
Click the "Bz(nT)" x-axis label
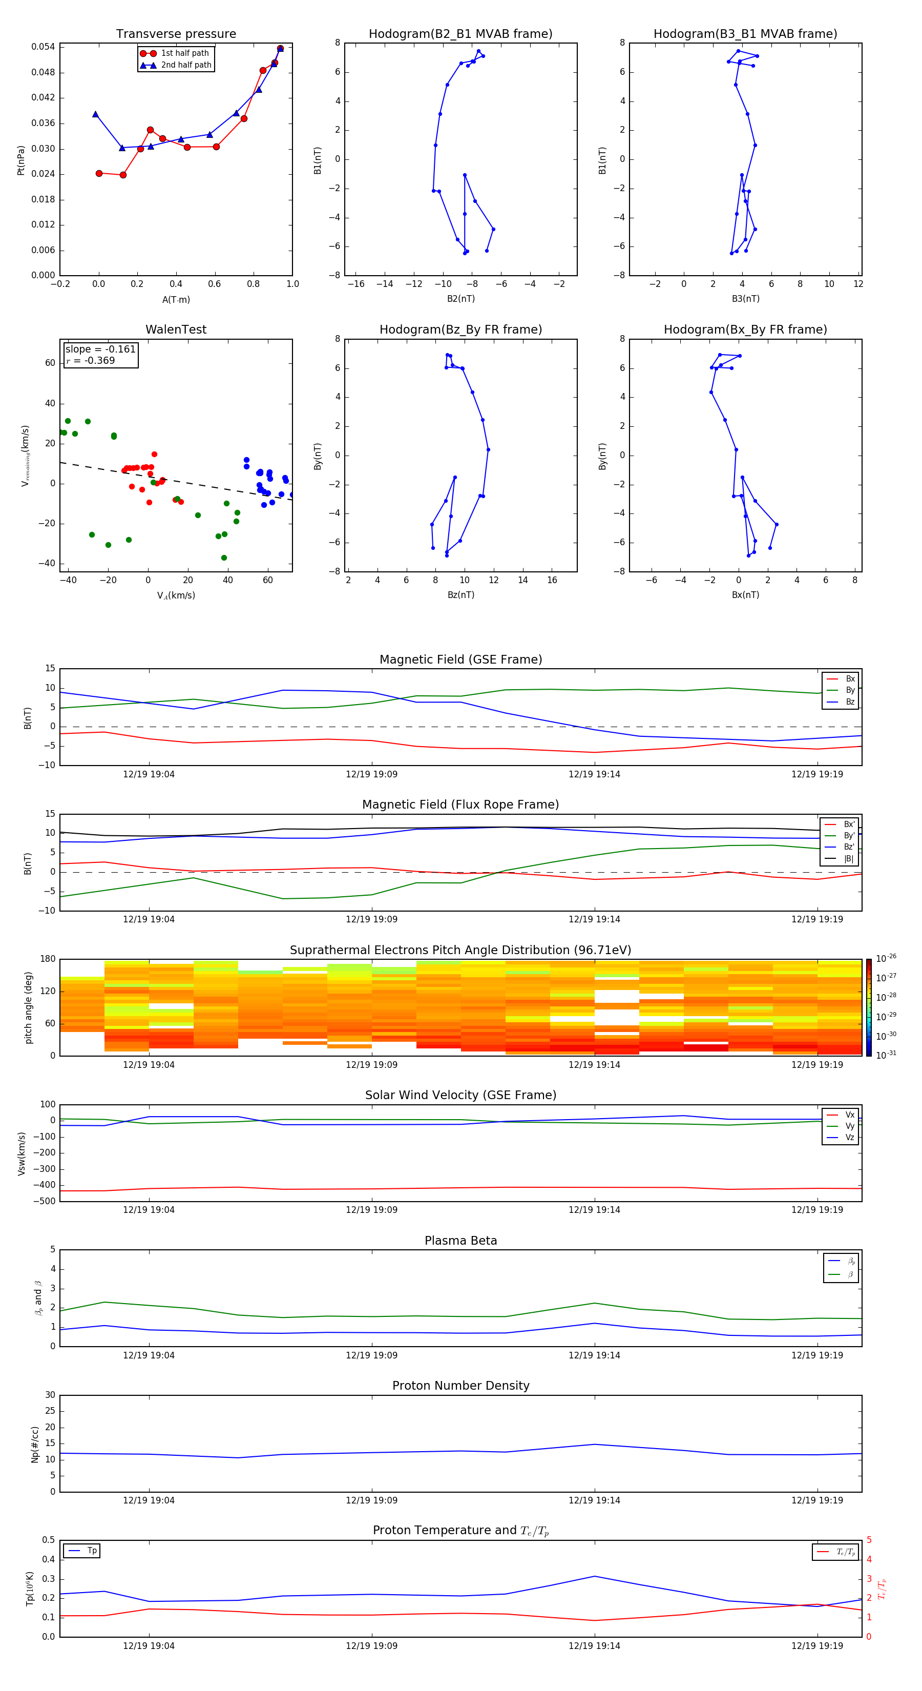click(x=460, y=595)
